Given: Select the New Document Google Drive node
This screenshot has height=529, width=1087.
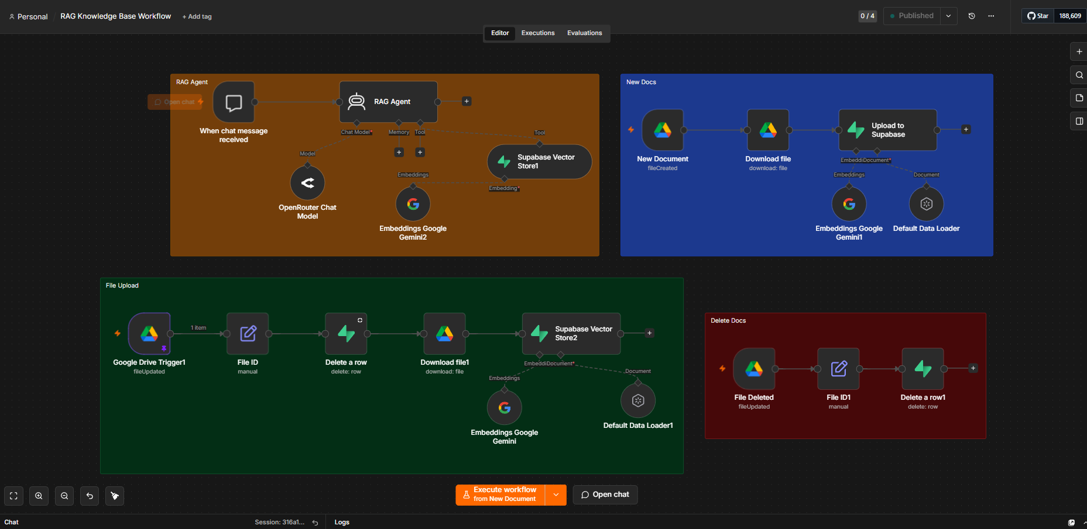Looking at the screenshot, I should pos(663,130).
